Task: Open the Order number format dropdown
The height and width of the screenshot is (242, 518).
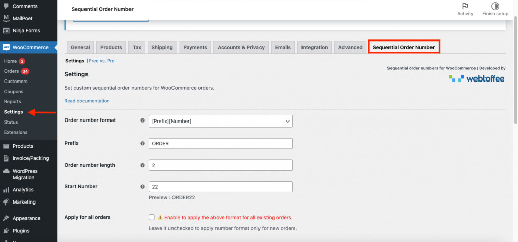Action: (x=221, y=122)
